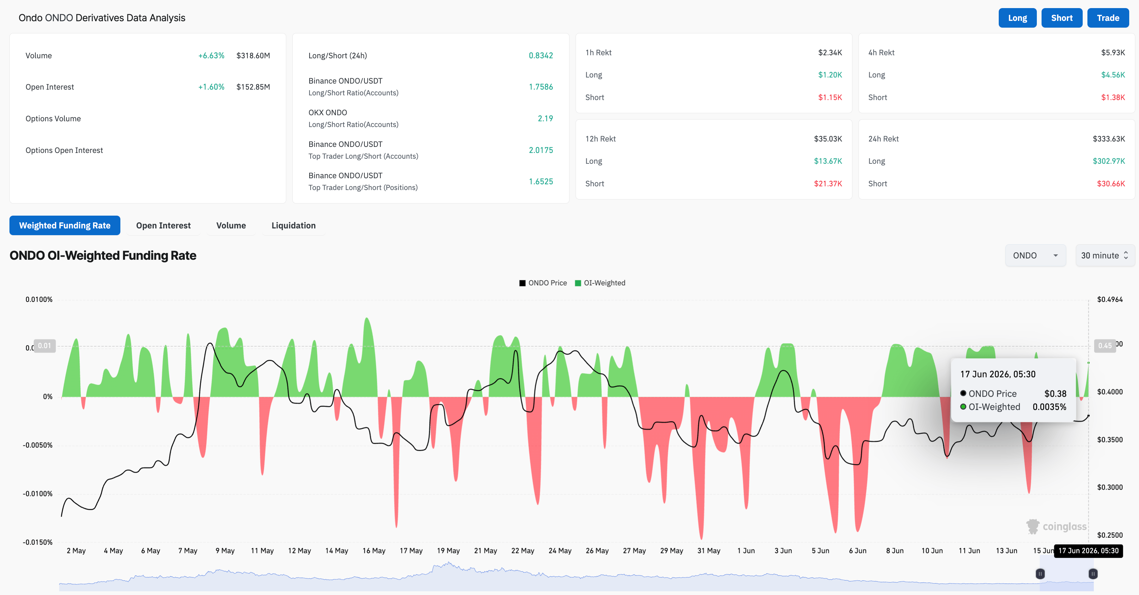Viewport: 1139px width, 595px height.
Task: Click 4h Rekt long value $4.56K
Action: point(1113,75)
